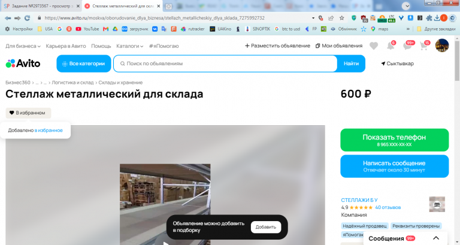The image size is (460, 245).
Task: Open the СТЕЛЛАЖИ Б У seller link
Action: (x=359, y=200)
